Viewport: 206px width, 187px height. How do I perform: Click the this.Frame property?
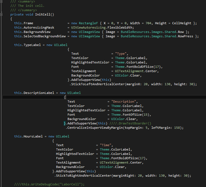(x=24, y=23)
